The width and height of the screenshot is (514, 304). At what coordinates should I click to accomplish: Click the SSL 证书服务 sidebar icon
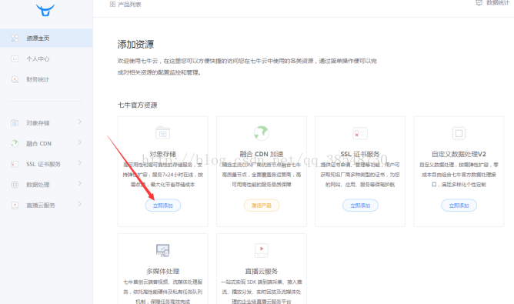click(x=15, y=164)
